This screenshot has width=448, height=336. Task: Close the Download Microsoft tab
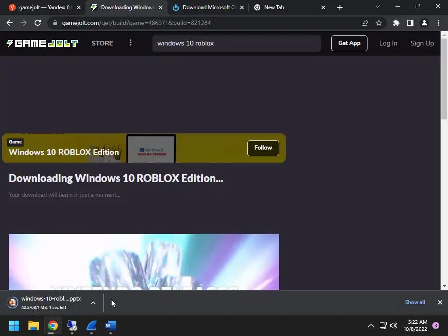pos(242,7)
